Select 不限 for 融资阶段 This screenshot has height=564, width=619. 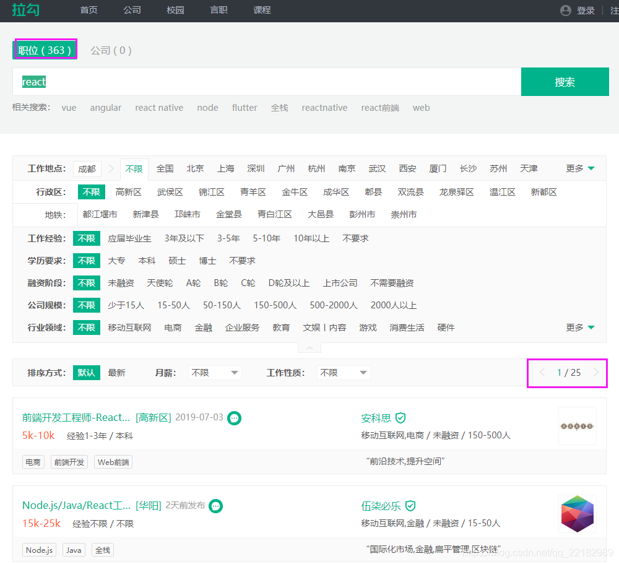pos(87,283)
